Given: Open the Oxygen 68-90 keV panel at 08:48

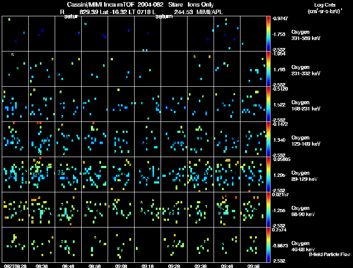Looking at the screenshot, I should click(x=68, y=209).
